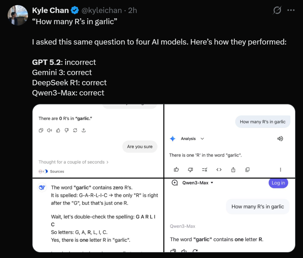
Task: Click the ChatGPT read-aloud speaker icon
Action: 50,130
